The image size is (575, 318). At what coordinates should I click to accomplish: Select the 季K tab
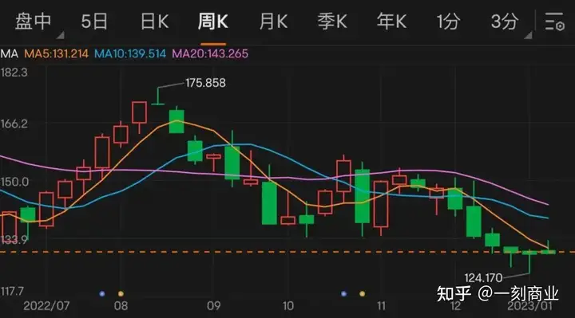pos(332,22)
